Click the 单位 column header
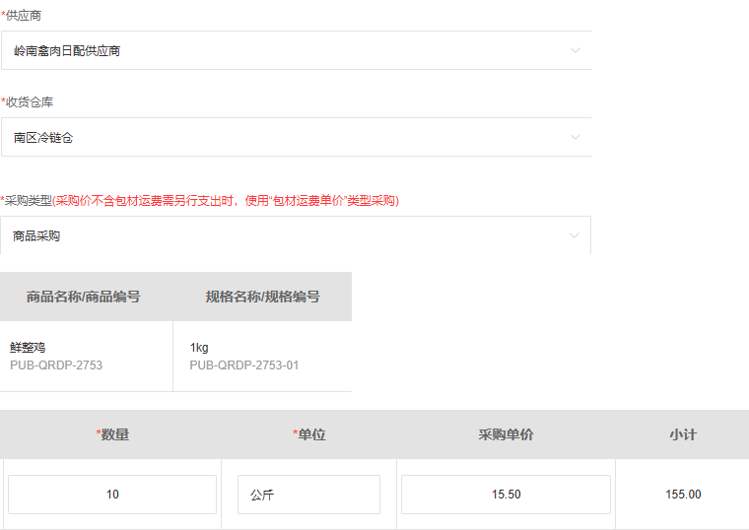749x530 pixels. coord(309,434)
